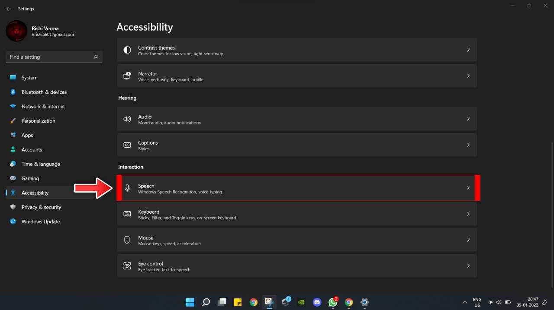Open the NVIDIA app taskbar icon
Image resolution: width=554 pixels, height=310 pixels.
coord(301,302)
